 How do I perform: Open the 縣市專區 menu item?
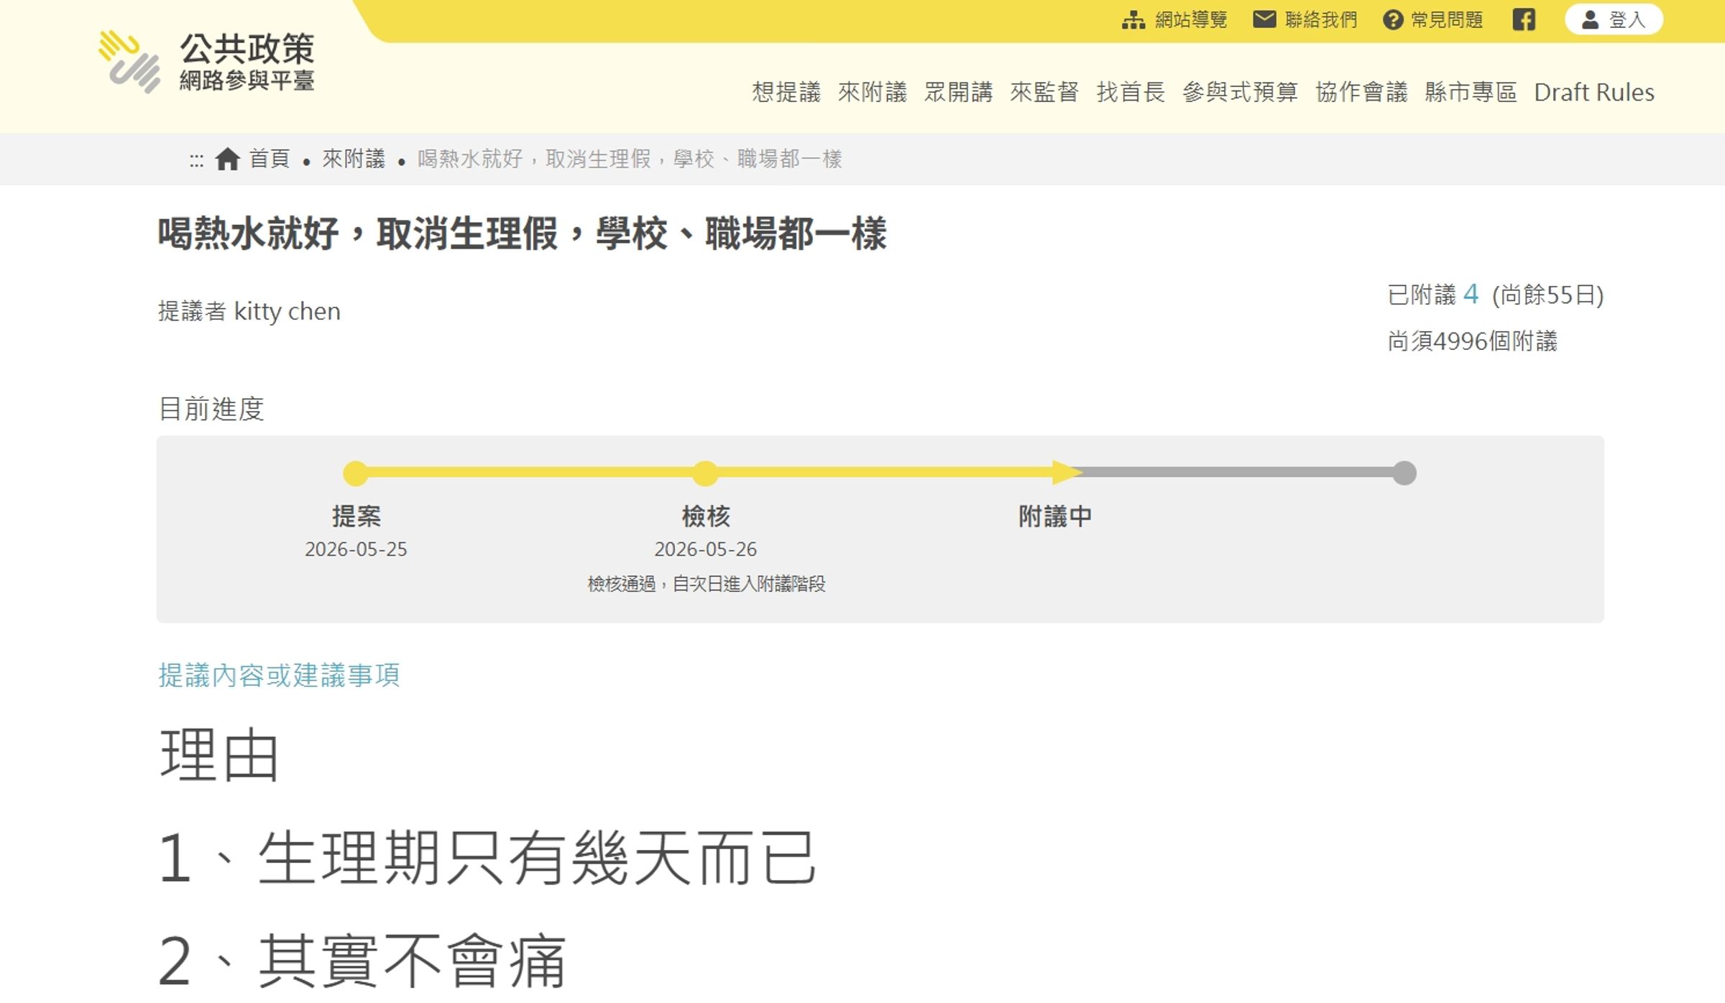1471,92
